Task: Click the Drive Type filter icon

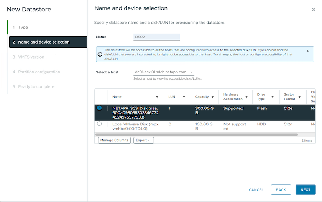Action: [273, 97]
